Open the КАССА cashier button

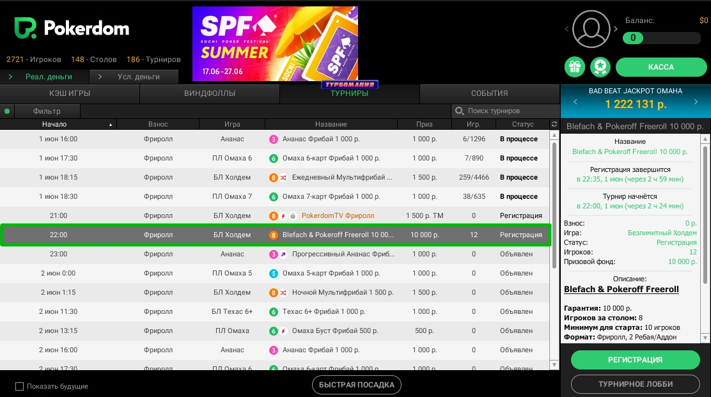coord(660,67)
